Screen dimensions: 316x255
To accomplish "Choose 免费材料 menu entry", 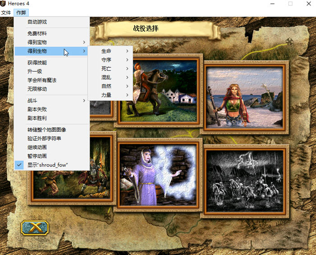I will pos(52,33).
